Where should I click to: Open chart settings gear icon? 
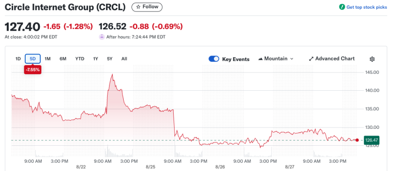coord(372,59)
